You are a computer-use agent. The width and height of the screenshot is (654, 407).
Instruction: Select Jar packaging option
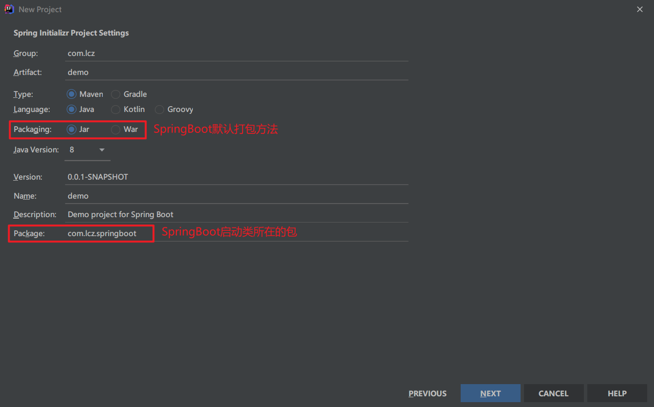(x=78, y=129)
